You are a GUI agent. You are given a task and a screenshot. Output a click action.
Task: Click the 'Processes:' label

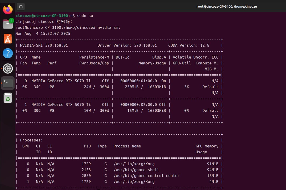click(31, 140)
